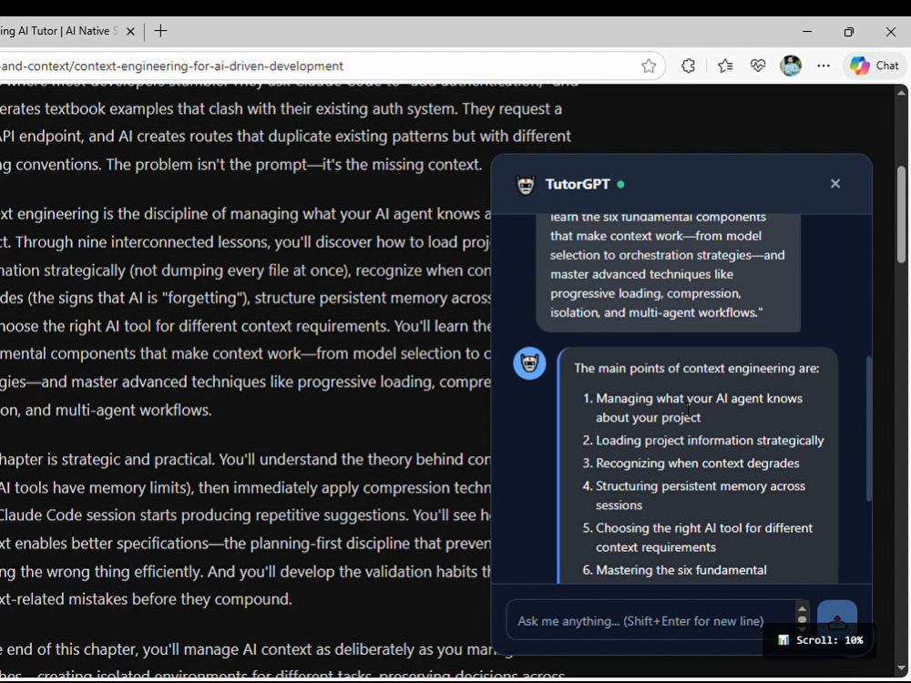Click 'Choosing the right AI tool' list item
This screenshot has width=911, height=683.
click(x=703, y=537)
